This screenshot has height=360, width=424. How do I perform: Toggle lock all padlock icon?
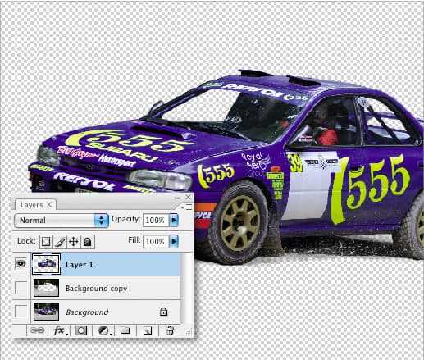coord(88,242)
